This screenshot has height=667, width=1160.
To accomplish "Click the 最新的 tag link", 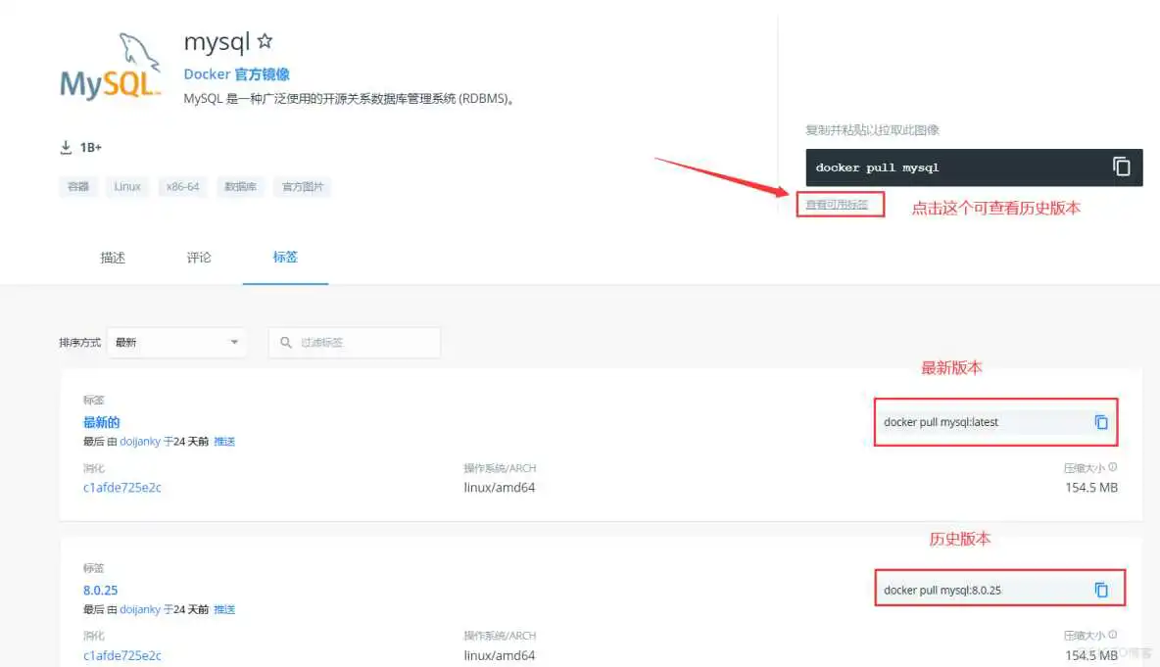I will [x=100, y=422].
